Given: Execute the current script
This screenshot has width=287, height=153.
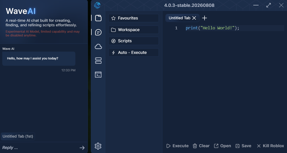Looking at the screenshot, I should tap(177, 146).
